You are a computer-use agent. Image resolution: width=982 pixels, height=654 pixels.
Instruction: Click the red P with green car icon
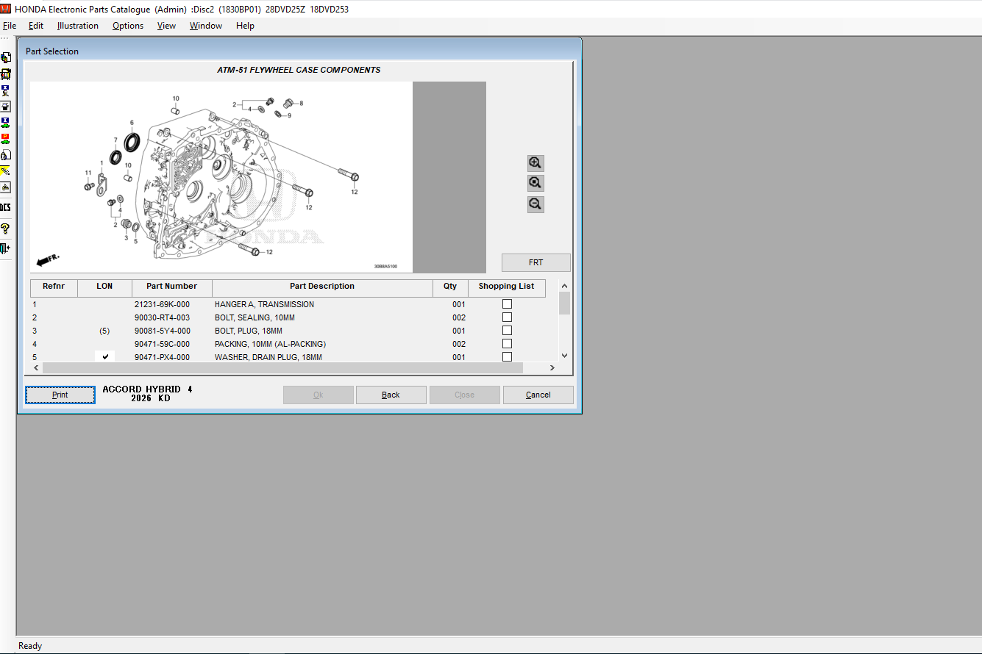pyautogui.click(x=6, y=139)
